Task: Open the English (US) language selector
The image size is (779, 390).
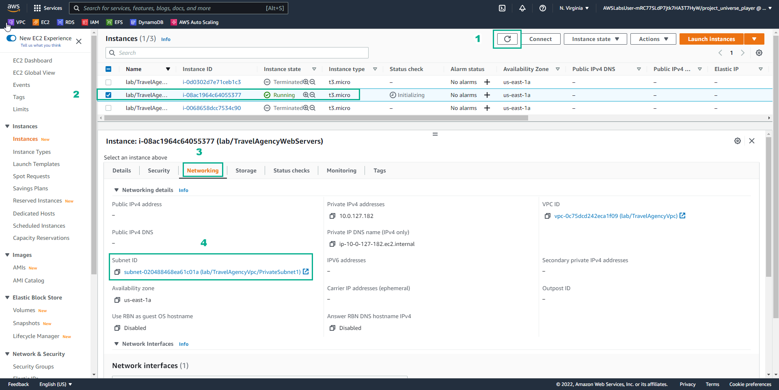Action: 56,384
